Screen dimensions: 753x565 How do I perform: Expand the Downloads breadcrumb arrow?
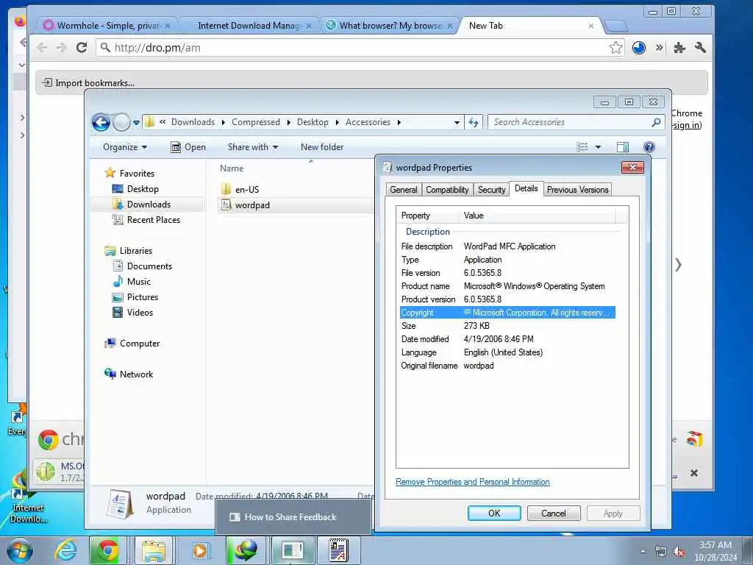click(224, 123)
